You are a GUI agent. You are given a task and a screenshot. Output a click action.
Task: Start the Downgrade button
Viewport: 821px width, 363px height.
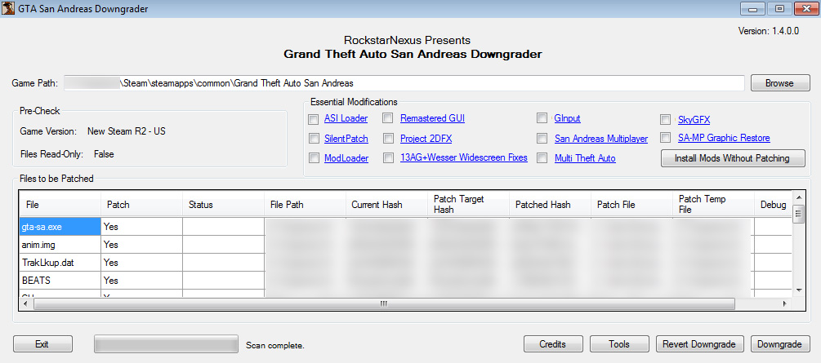tap(780, 344)
